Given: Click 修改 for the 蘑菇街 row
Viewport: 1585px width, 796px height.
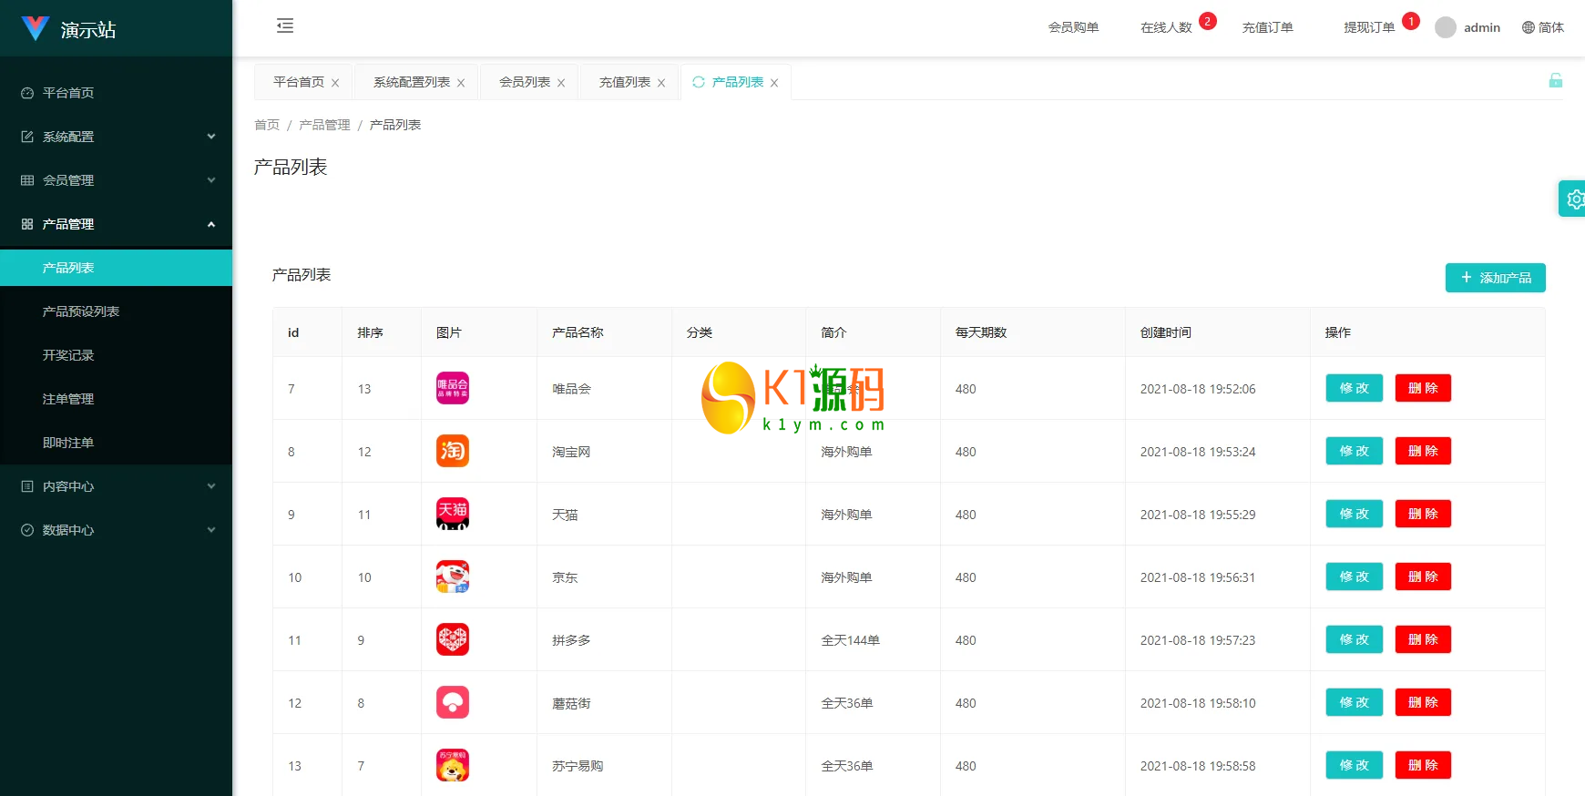Looking at the screenshot, I should [1354, 702].
